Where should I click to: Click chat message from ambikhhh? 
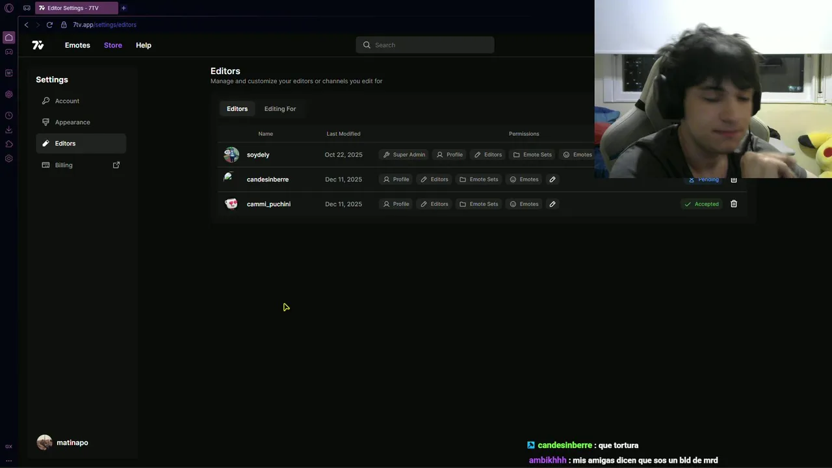click(623, 460)
